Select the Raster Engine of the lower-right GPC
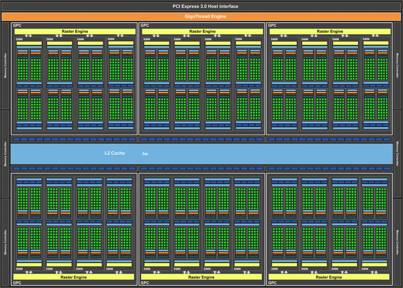403x288 pixels. (x=329, y=277)
